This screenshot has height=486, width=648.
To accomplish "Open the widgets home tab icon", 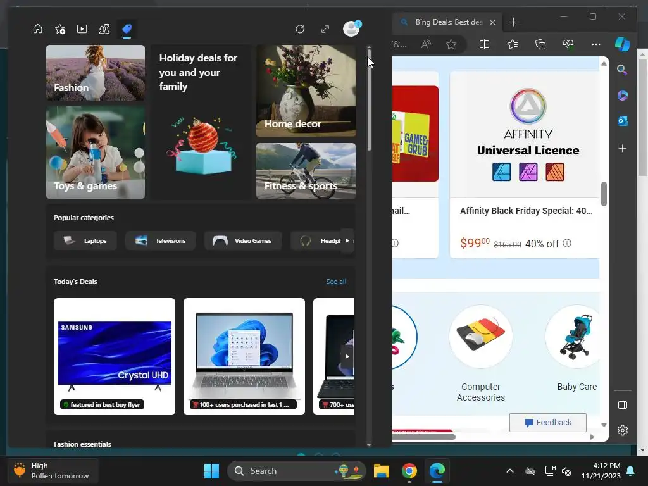I will (37, 28).
